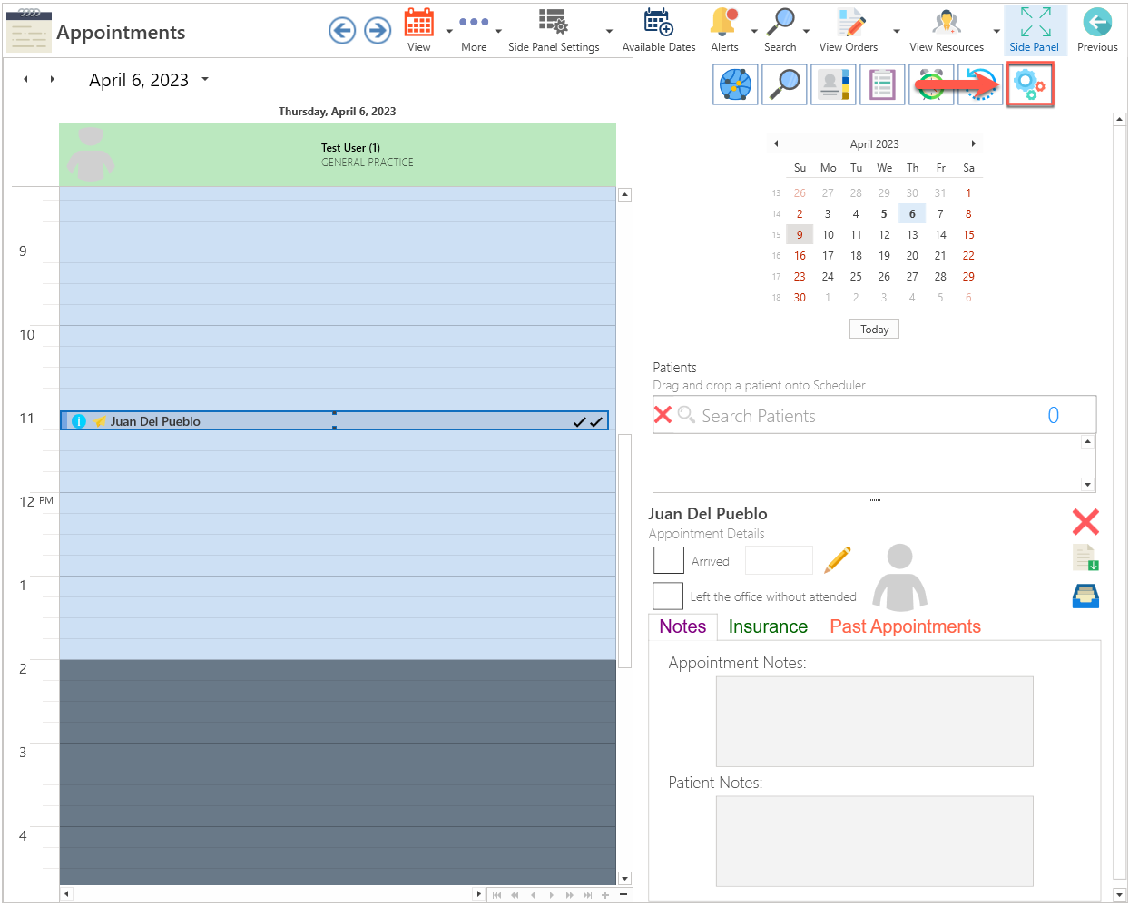Expand the Side Panel Settings dropdown arrow
This screenshot has width=1129, height=907.
609,31
